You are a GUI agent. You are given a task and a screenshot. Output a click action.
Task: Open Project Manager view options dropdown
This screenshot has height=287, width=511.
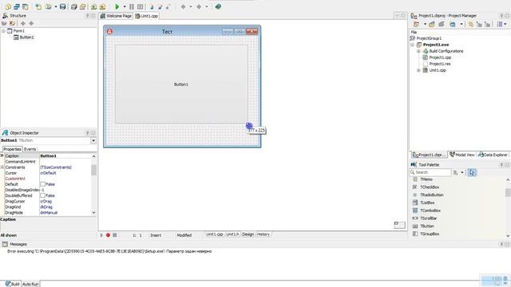[505, 25]
